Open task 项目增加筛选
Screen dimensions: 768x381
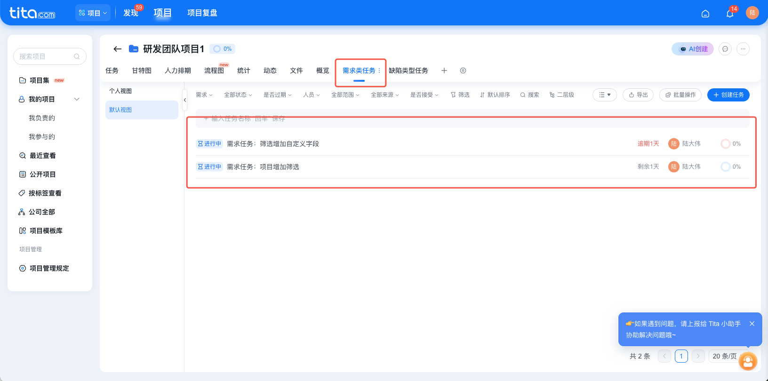click(263, 167)
